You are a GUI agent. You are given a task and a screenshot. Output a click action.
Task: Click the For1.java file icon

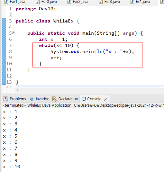(6, 2)
